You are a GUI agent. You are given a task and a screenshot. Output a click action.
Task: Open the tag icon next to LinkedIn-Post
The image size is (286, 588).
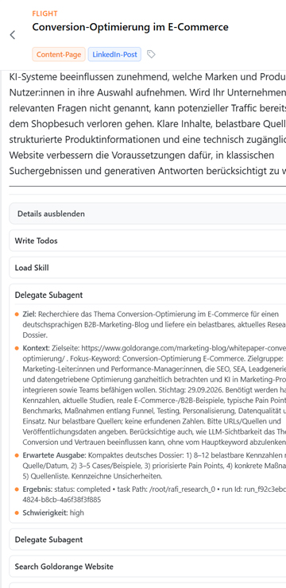click(x=151, y=54)
